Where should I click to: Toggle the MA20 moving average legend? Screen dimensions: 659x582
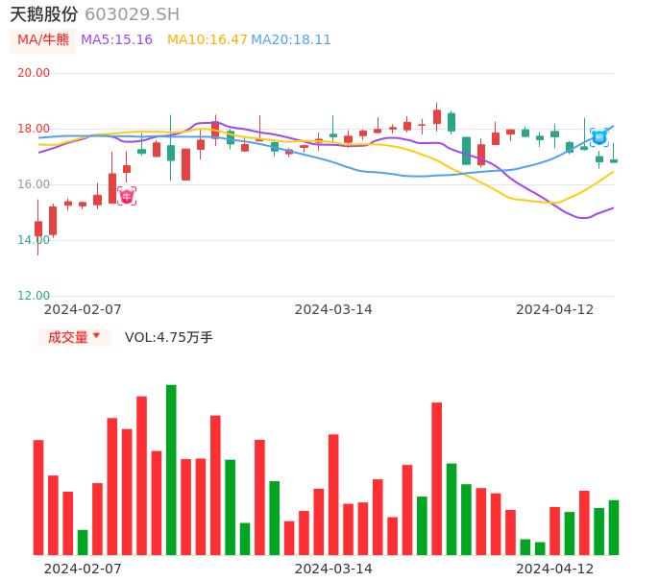[291, 40]
